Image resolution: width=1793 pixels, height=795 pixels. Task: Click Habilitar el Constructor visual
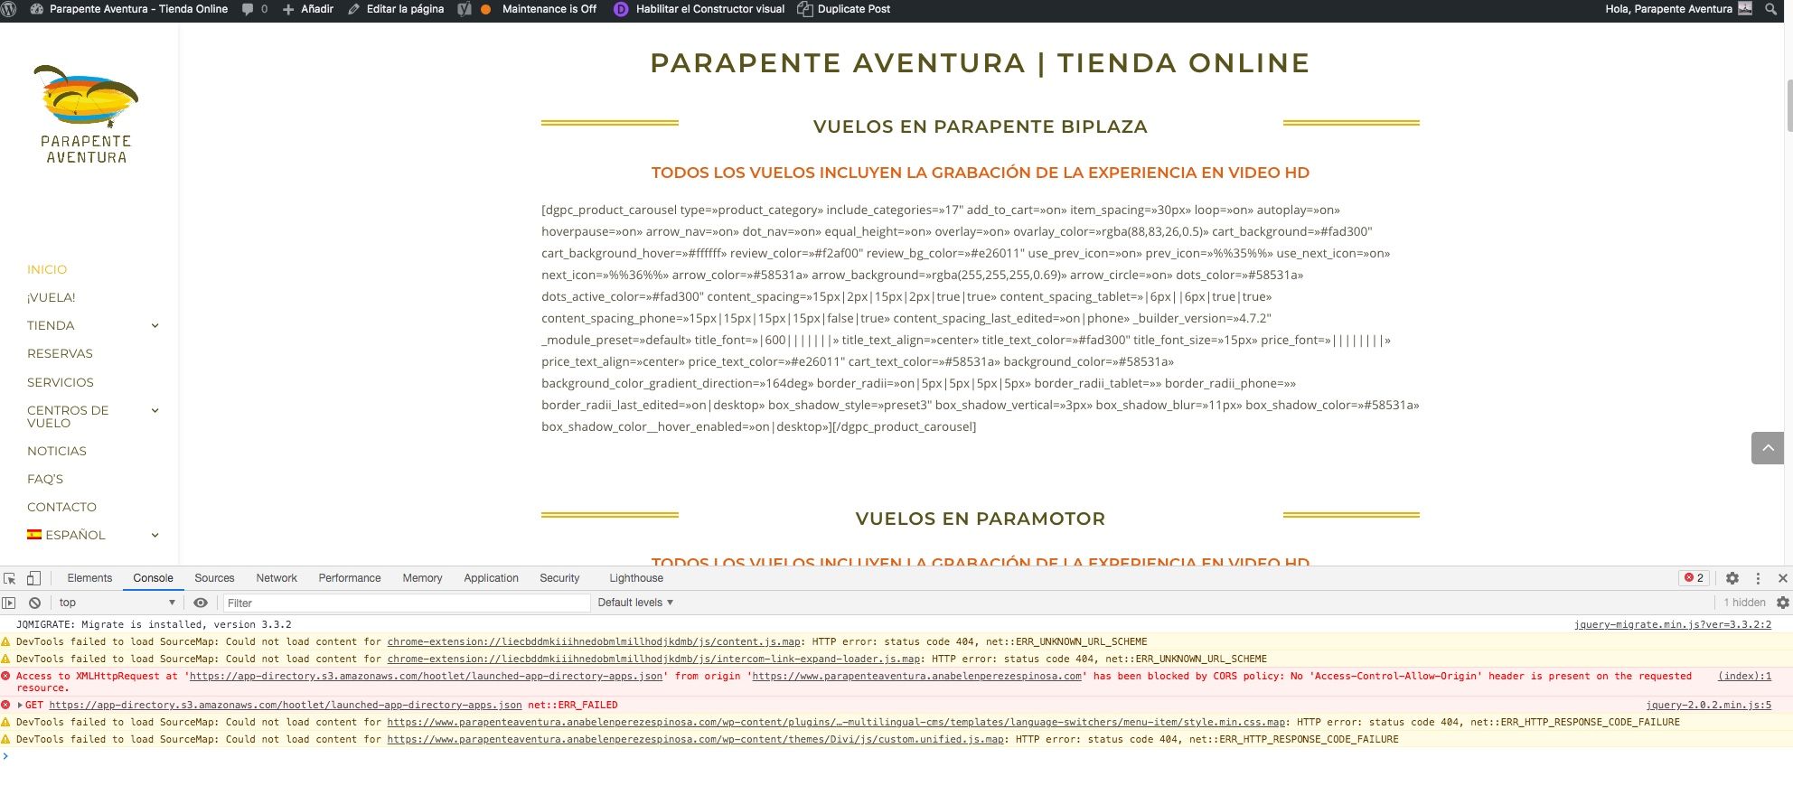pyautogui.click(x=710, y=9)
